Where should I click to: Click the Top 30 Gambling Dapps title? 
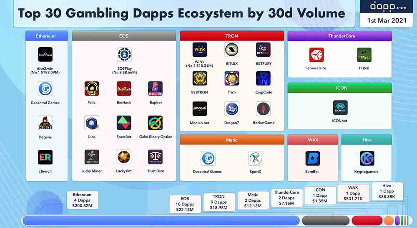(182, 13)
